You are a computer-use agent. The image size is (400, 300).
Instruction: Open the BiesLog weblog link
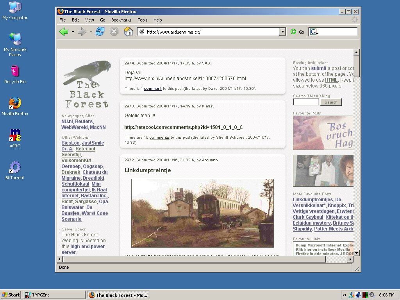pyautogui.click(x=70, y=143)
